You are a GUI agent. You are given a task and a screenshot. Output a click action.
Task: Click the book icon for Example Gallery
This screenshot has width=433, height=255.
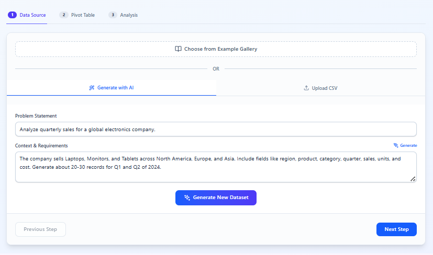point(178,49)
